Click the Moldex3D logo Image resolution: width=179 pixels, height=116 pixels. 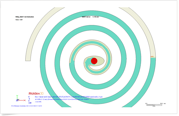coord(36,94)
